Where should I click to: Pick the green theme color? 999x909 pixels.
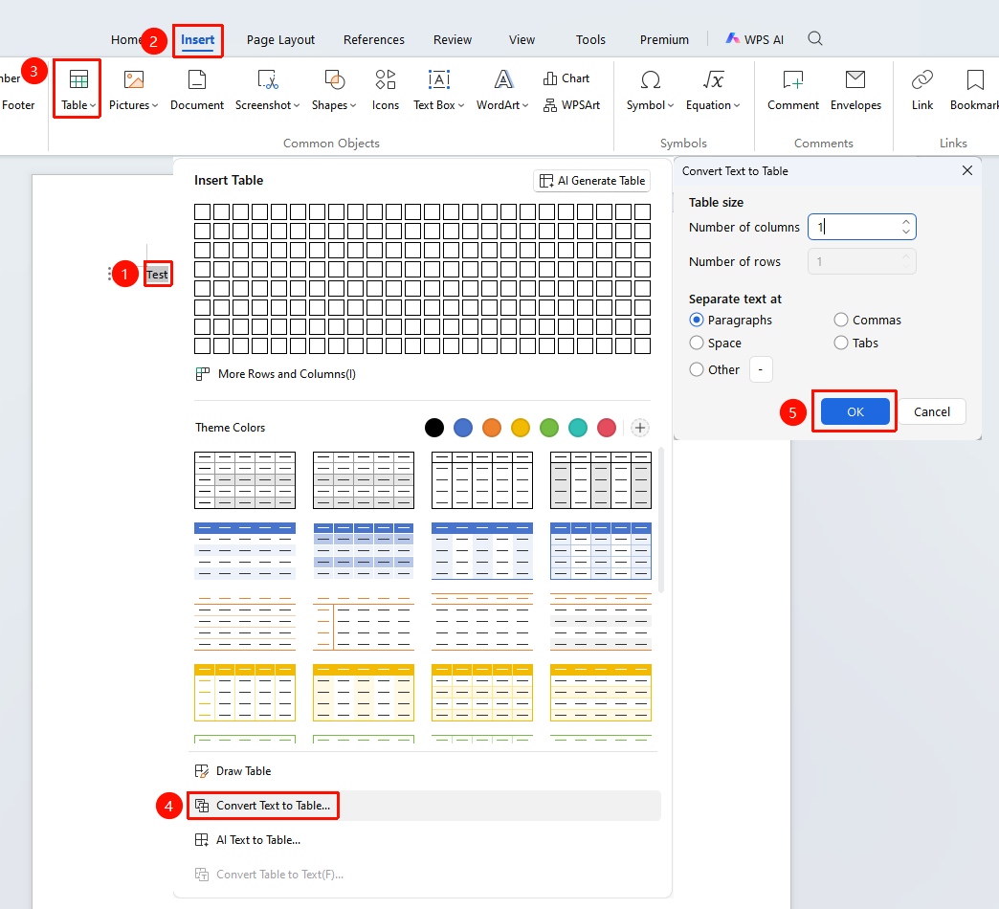(x=549, y=428)
